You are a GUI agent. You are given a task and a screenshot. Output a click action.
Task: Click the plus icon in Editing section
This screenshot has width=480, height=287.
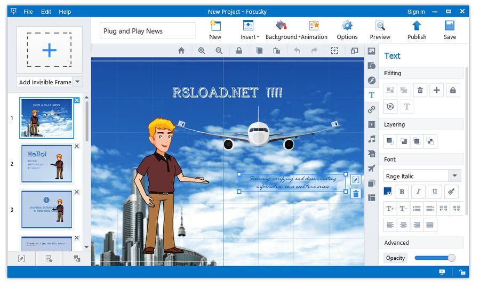pos(436,90)
